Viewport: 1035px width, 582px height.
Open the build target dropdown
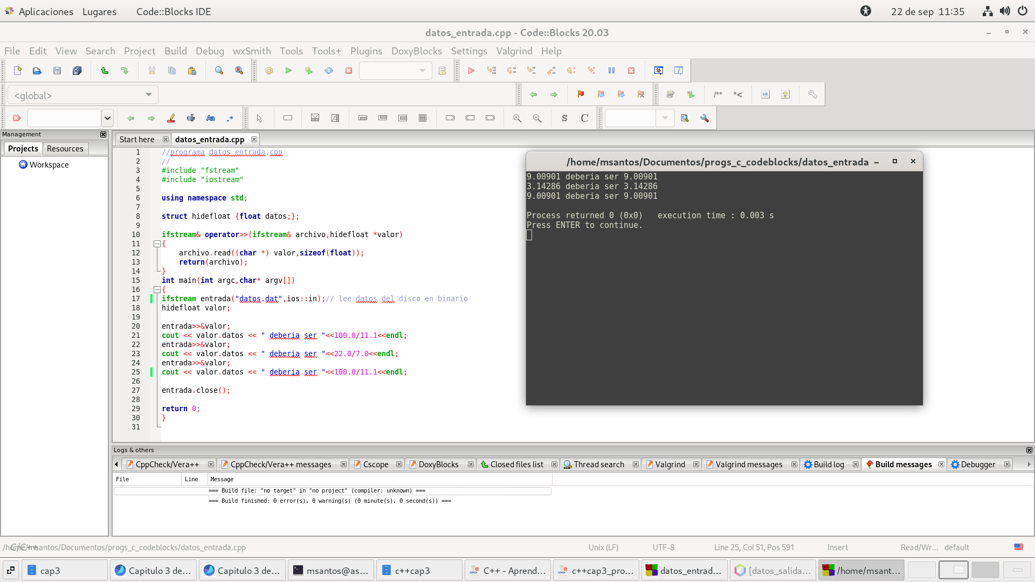[x=422, y=71]
